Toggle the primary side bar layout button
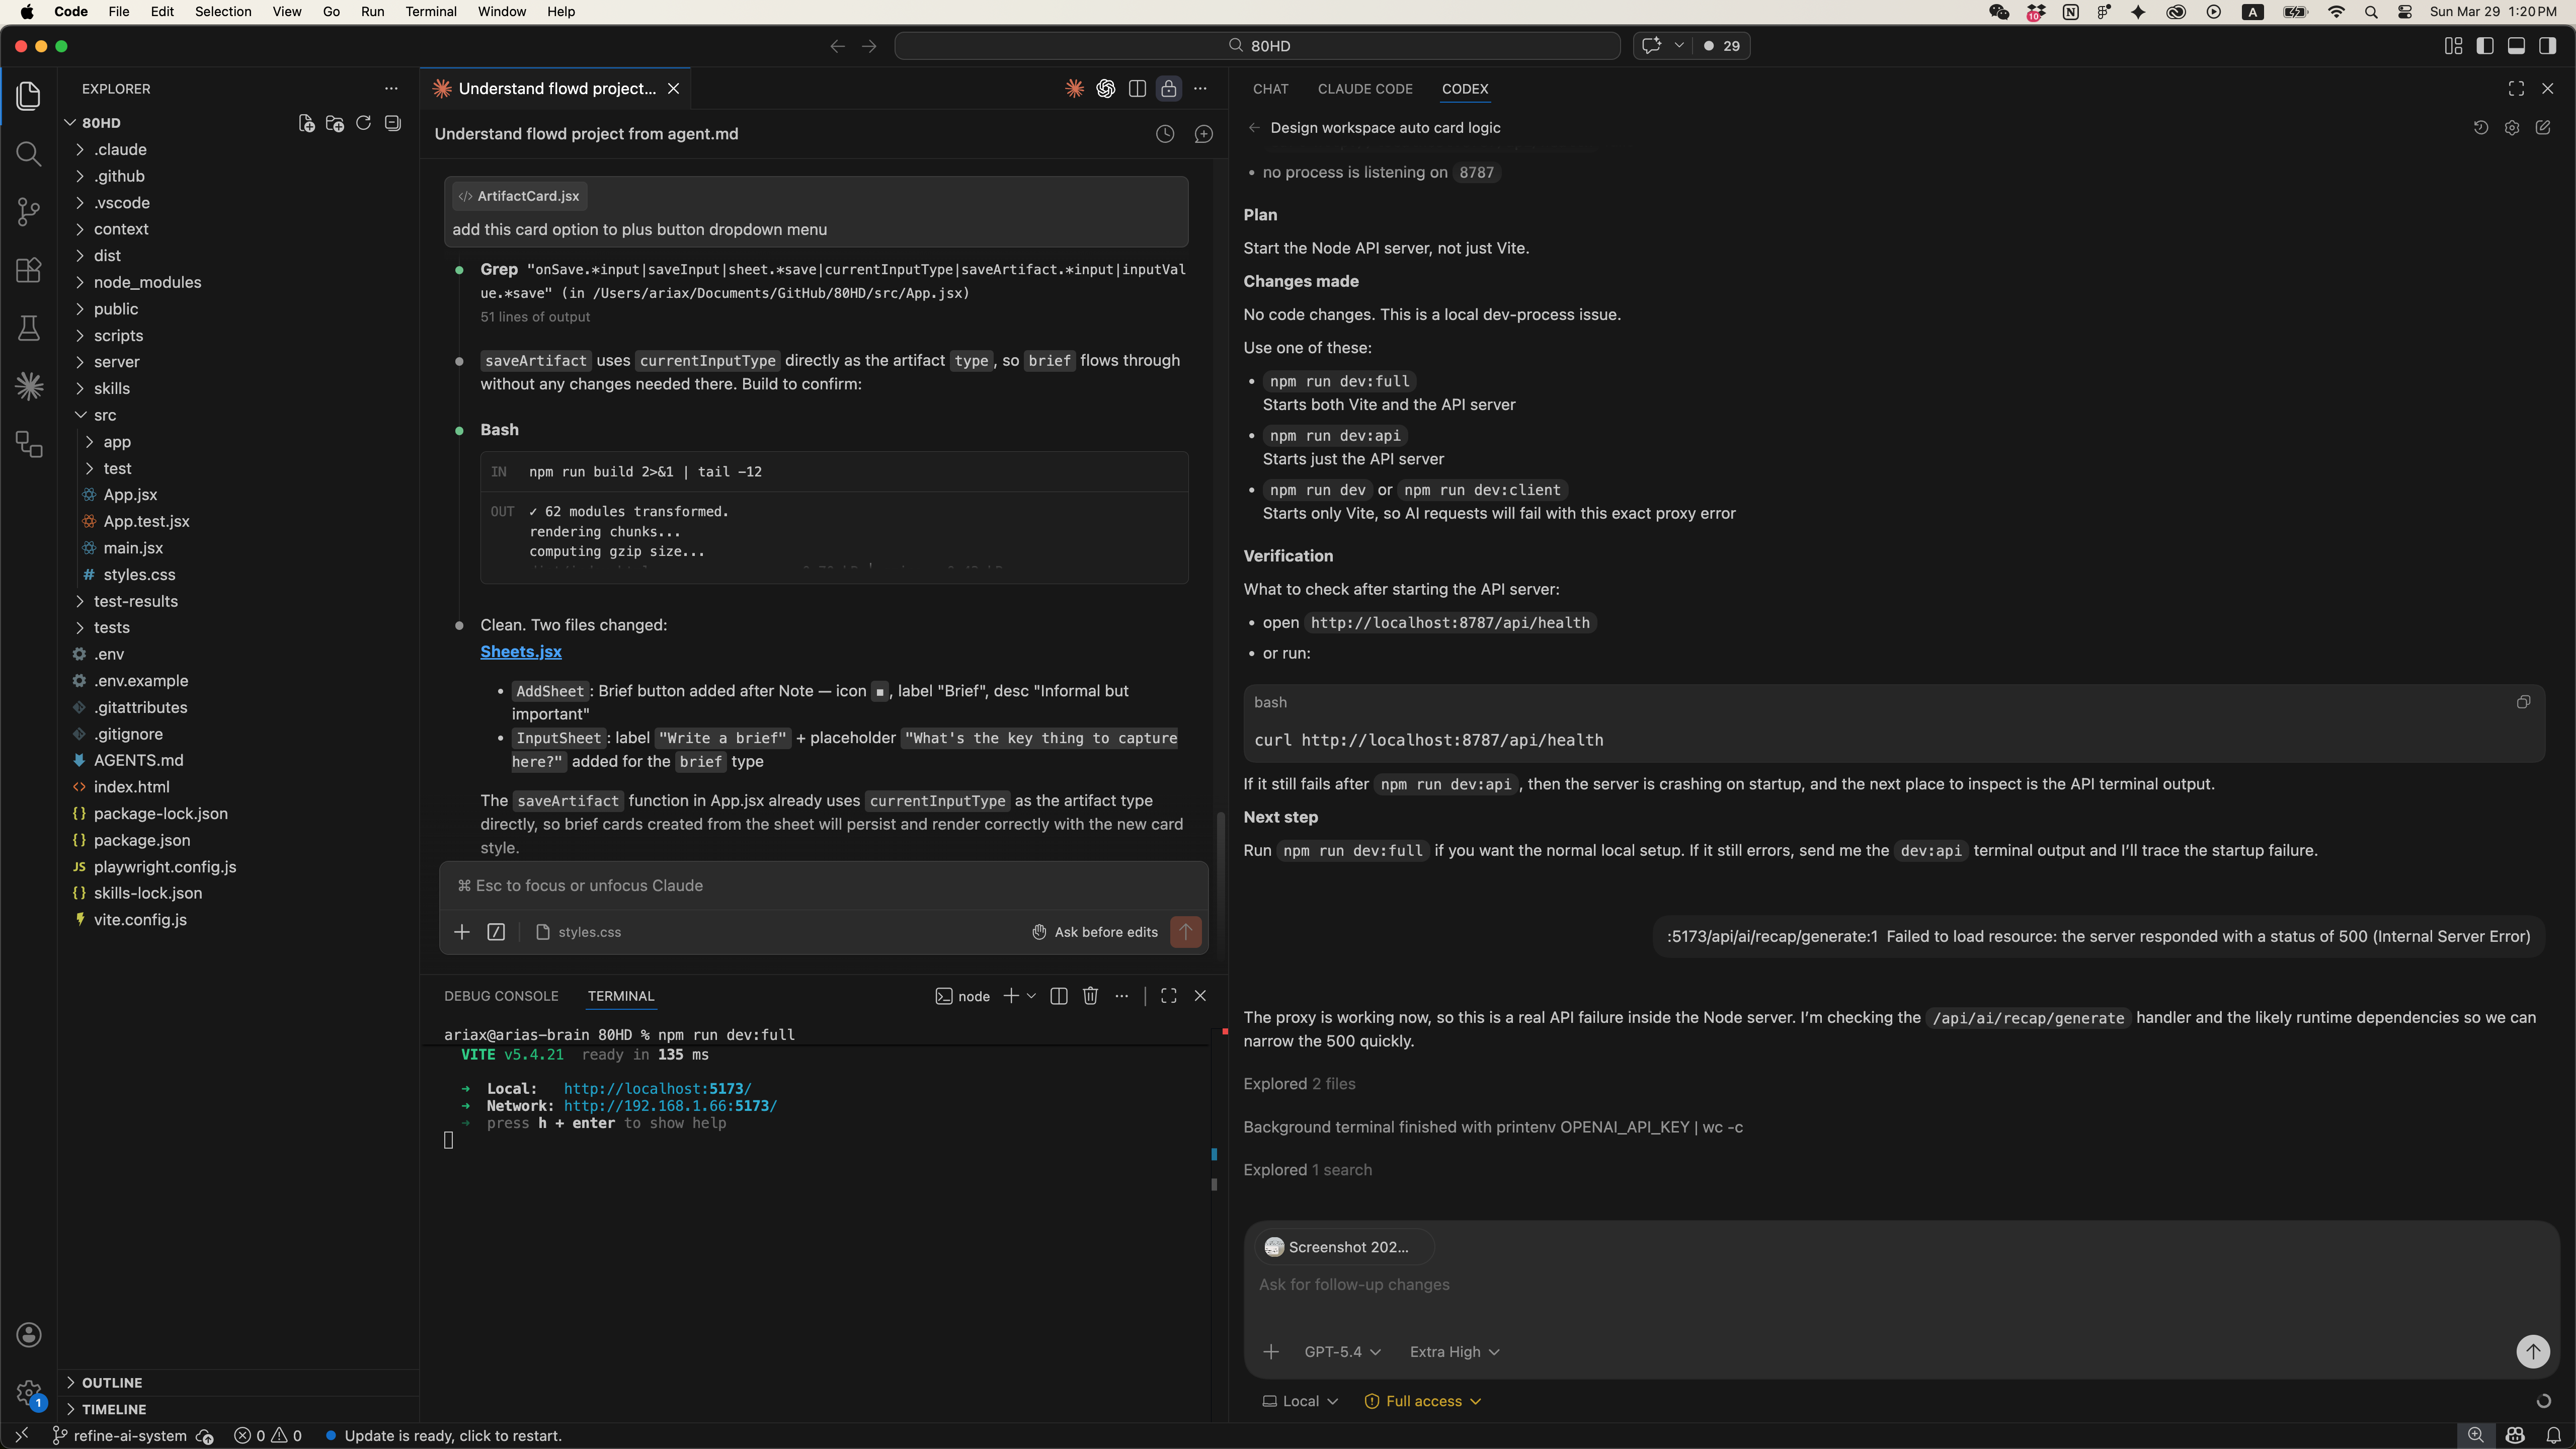 coord(2485,46)
